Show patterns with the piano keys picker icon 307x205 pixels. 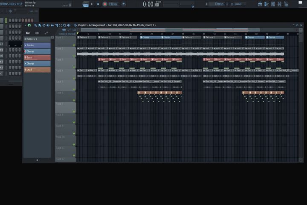(x=28, y=33)
